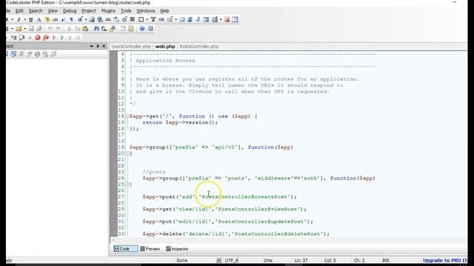This screenshot has height=266, width=474.
Task: Collapse code fold at line 25
Action: coord(127,184)
